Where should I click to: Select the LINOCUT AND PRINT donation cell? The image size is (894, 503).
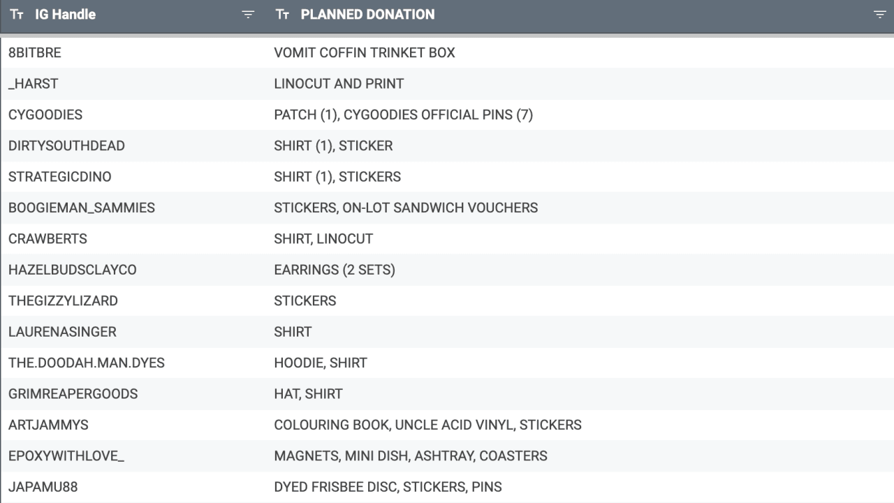pos(339,84)
